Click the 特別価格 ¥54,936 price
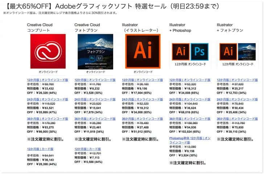Viewport: 264px width, 174px height. pos(183,127)
